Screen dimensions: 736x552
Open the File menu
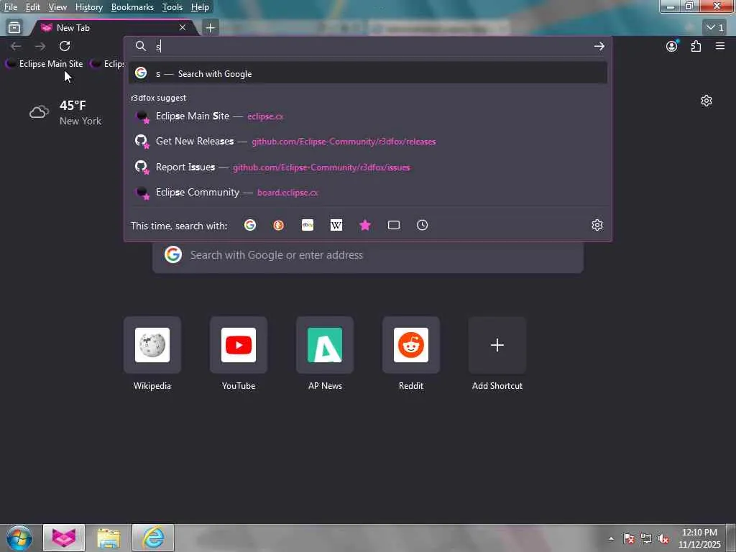tap(10, 7)
